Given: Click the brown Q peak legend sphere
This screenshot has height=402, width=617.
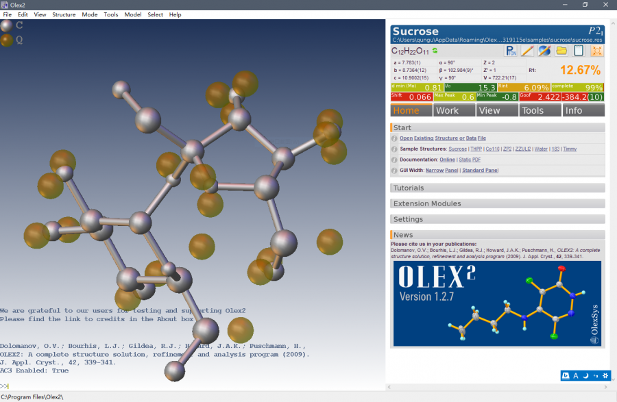Looking at the screenshot, I should [7, 40].
